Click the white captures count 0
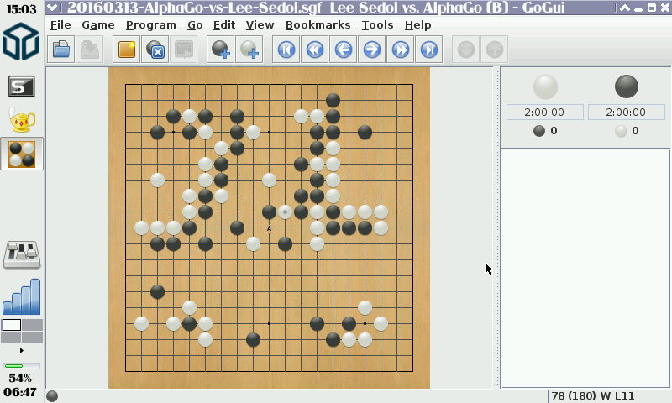 point(635,131)
